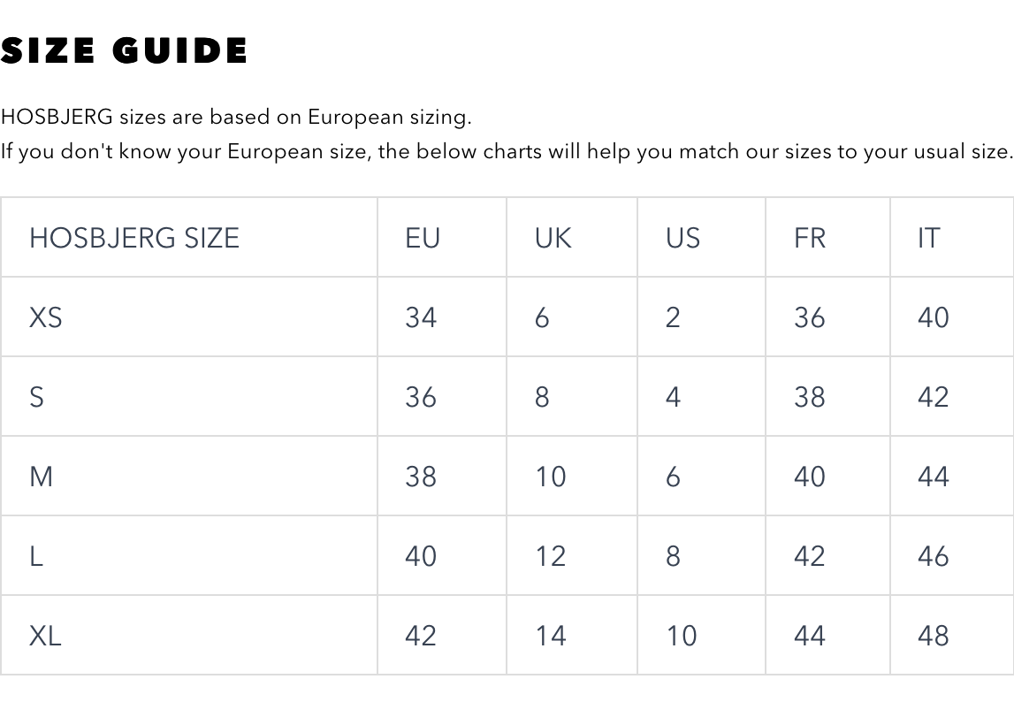The image size is (1014, 702).
Task: Select UK size 10 in M row
Action: pyautogui.click(x=550, y=477)
